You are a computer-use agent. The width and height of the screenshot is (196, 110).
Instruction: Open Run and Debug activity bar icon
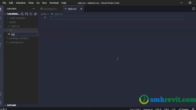click(x=1, y=36)
